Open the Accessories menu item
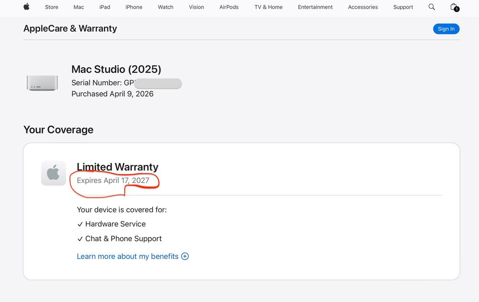The width and height of the screenshot is (479, 302). click(x=363, y=7)
